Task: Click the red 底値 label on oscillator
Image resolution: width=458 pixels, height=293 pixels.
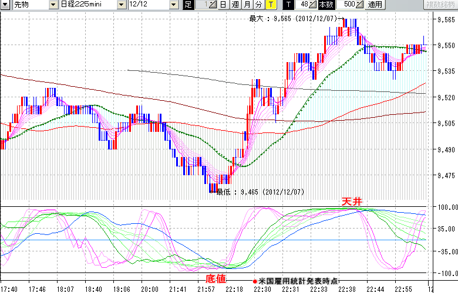Action: click(215, 278)
